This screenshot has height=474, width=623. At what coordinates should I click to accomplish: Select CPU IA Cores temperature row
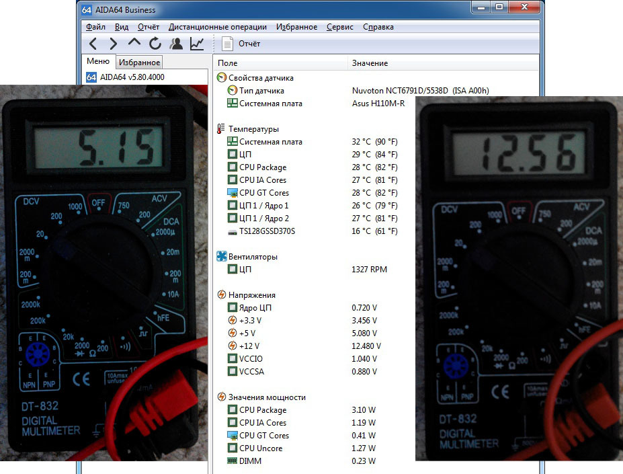(x=313, y=180)
